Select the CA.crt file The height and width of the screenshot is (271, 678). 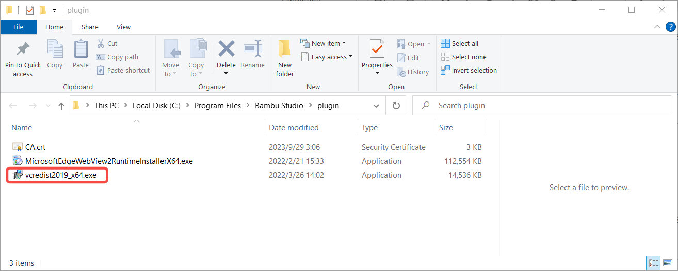tap(36, 147)
